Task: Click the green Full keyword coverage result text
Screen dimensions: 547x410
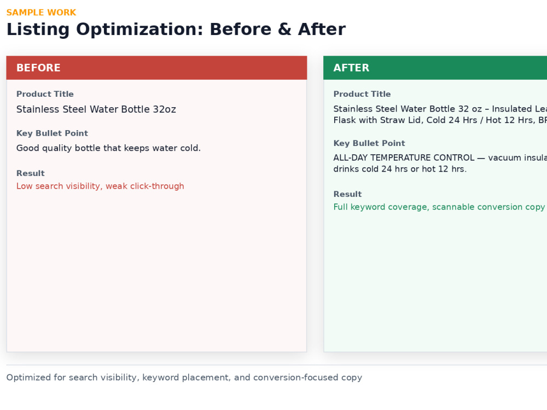Action: click(439, 207)
